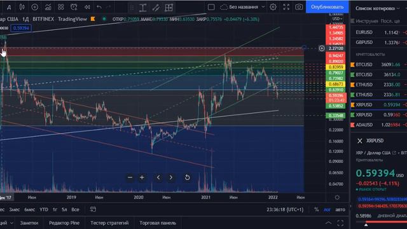407x229 pixels.
Task: Click the yellow 0.83959 price label
Action: pyautogui.click(x=335, y=67)
